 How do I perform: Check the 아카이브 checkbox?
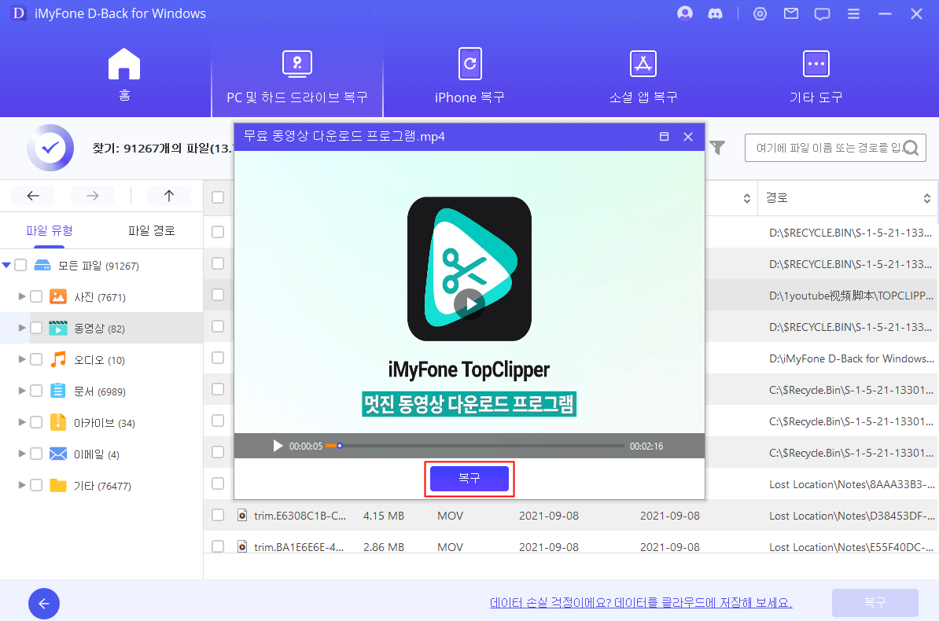pyautogui.click(x=36, y=422)
